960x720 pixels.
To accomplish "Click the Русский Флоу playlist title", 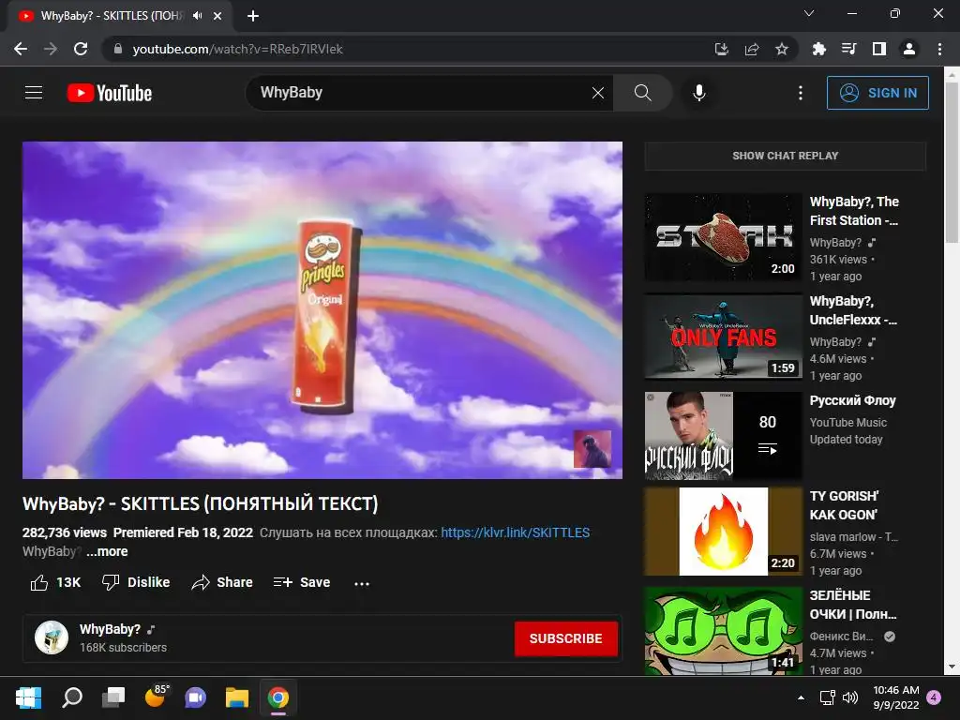I will coord(852,400).
